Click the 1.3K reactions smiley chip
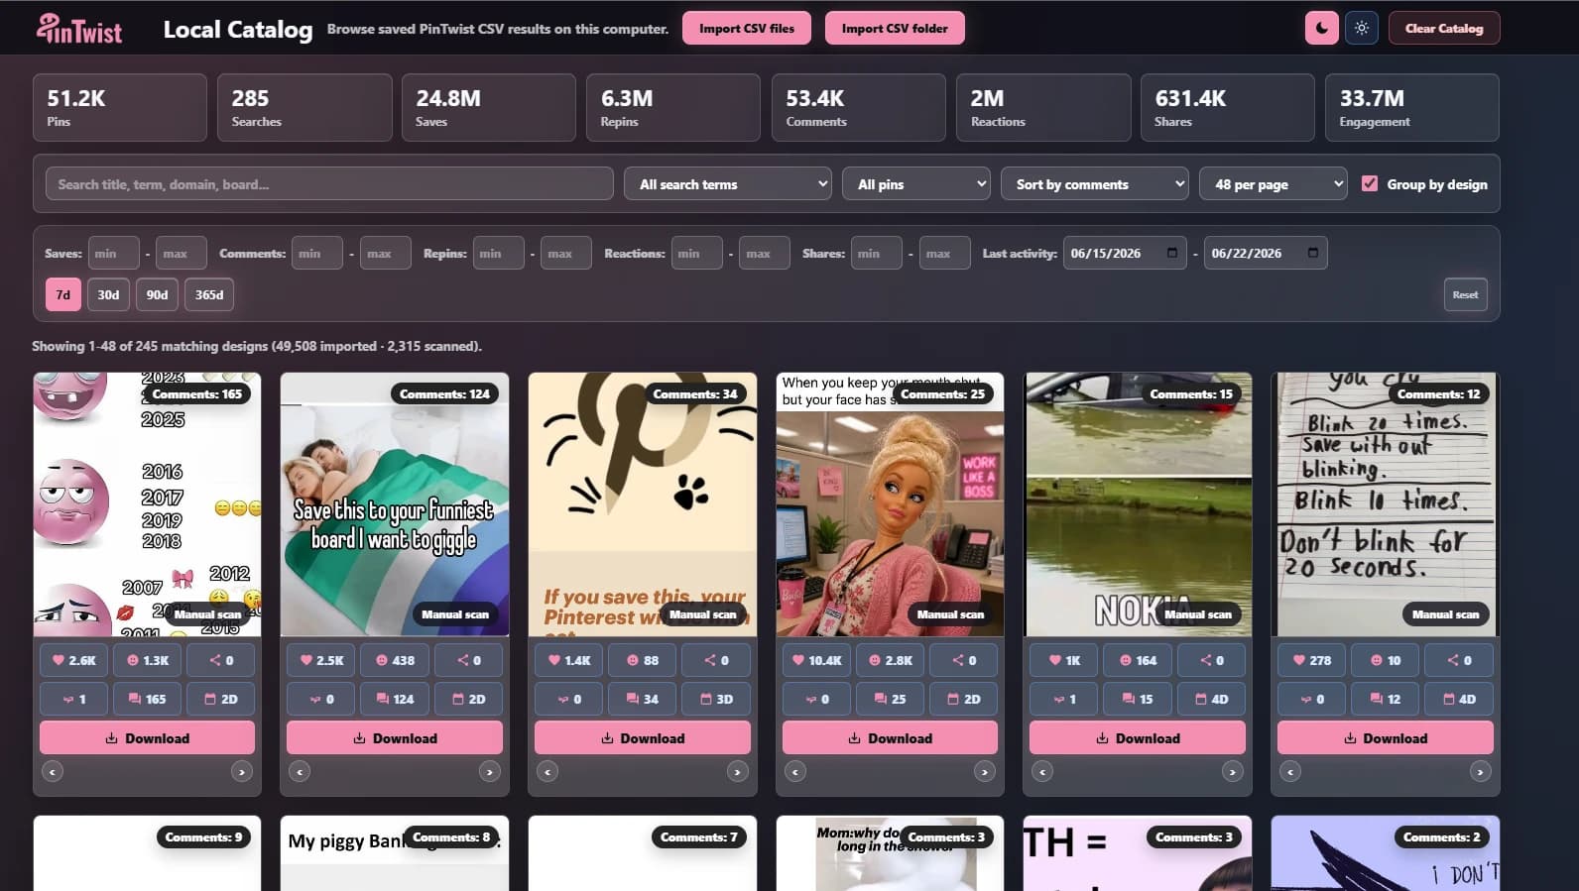 coord(147,660)
